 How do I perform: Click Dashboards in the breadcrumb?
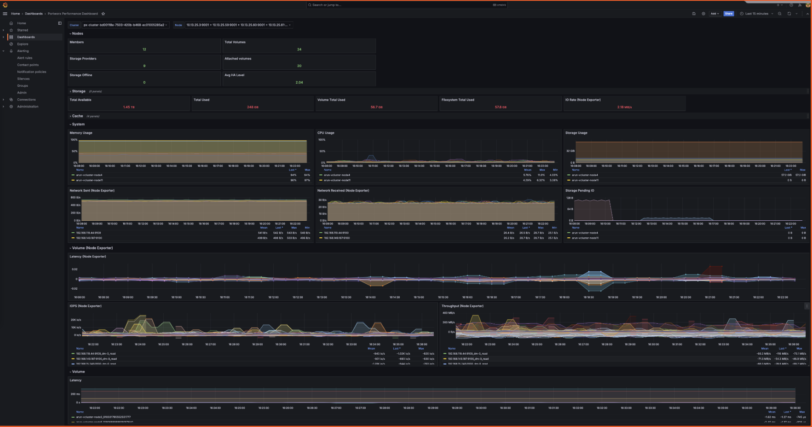34,14
